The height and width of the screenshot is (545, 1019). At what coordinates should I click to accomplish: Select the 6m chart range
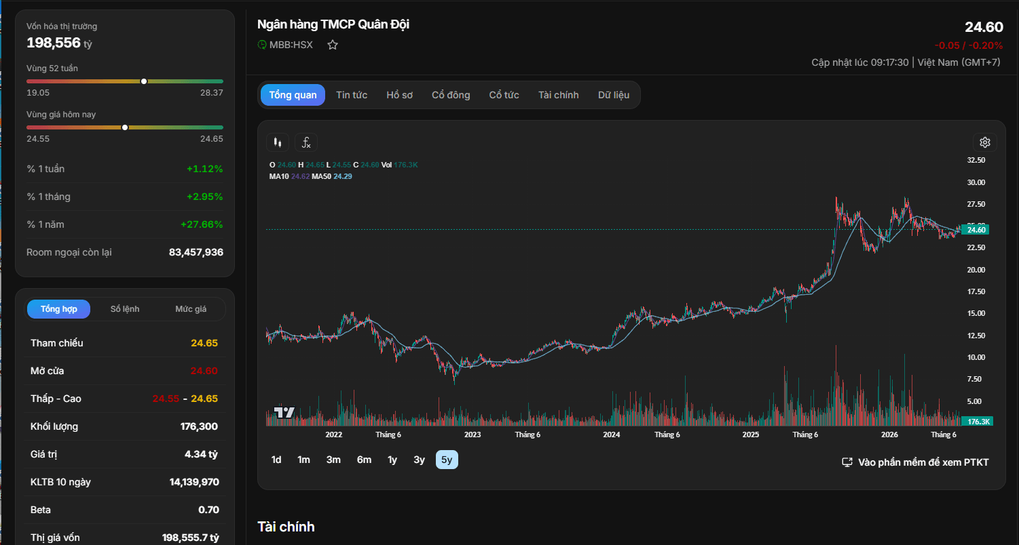[365, 460]
